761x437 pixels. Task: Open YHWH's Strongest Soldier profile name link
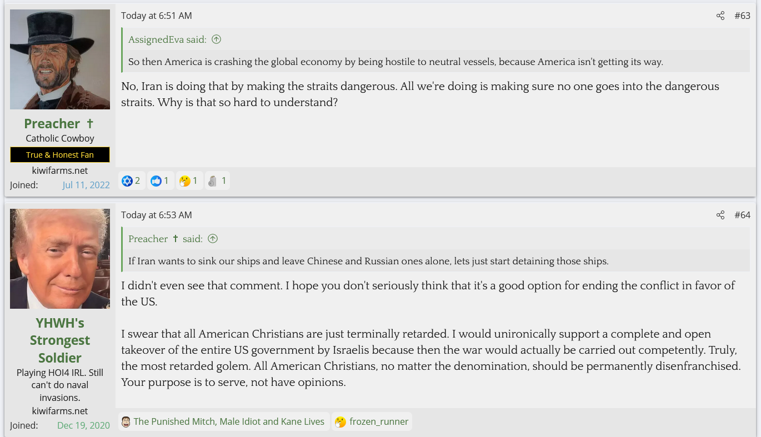(x=59, y=340)
